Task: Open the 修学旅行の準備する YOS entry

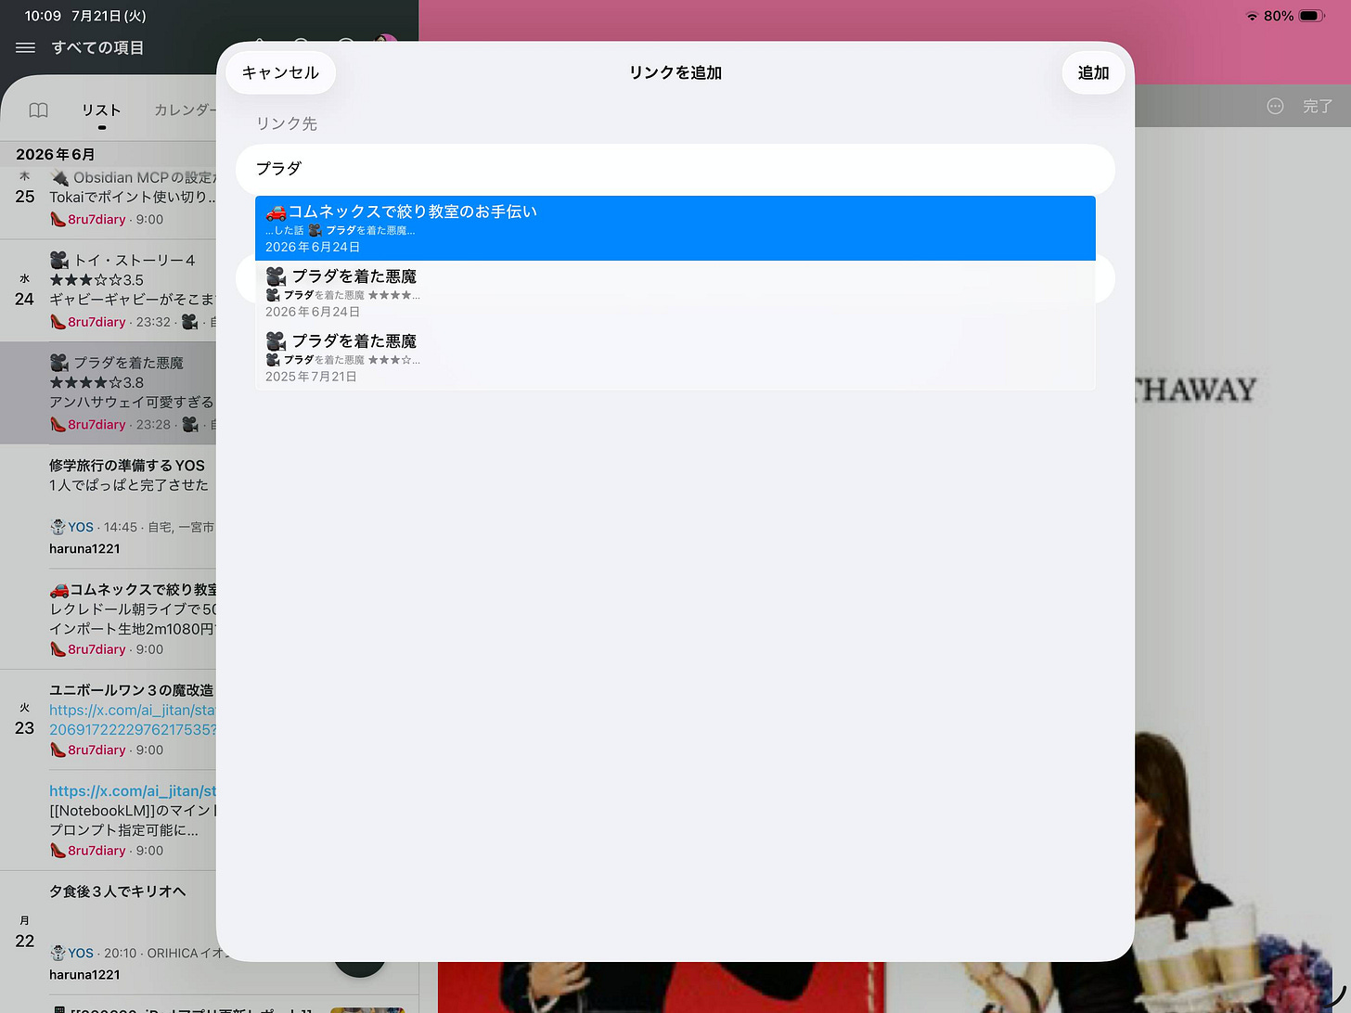Action: (132, 506)
